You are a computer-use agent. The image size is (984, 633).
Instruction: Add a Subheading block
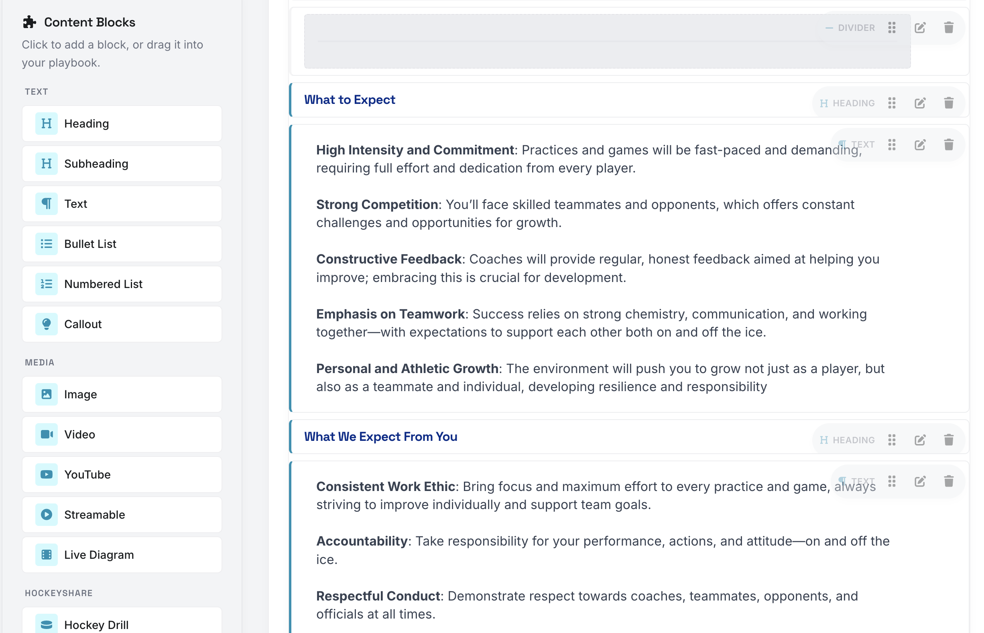coord(122,164)
